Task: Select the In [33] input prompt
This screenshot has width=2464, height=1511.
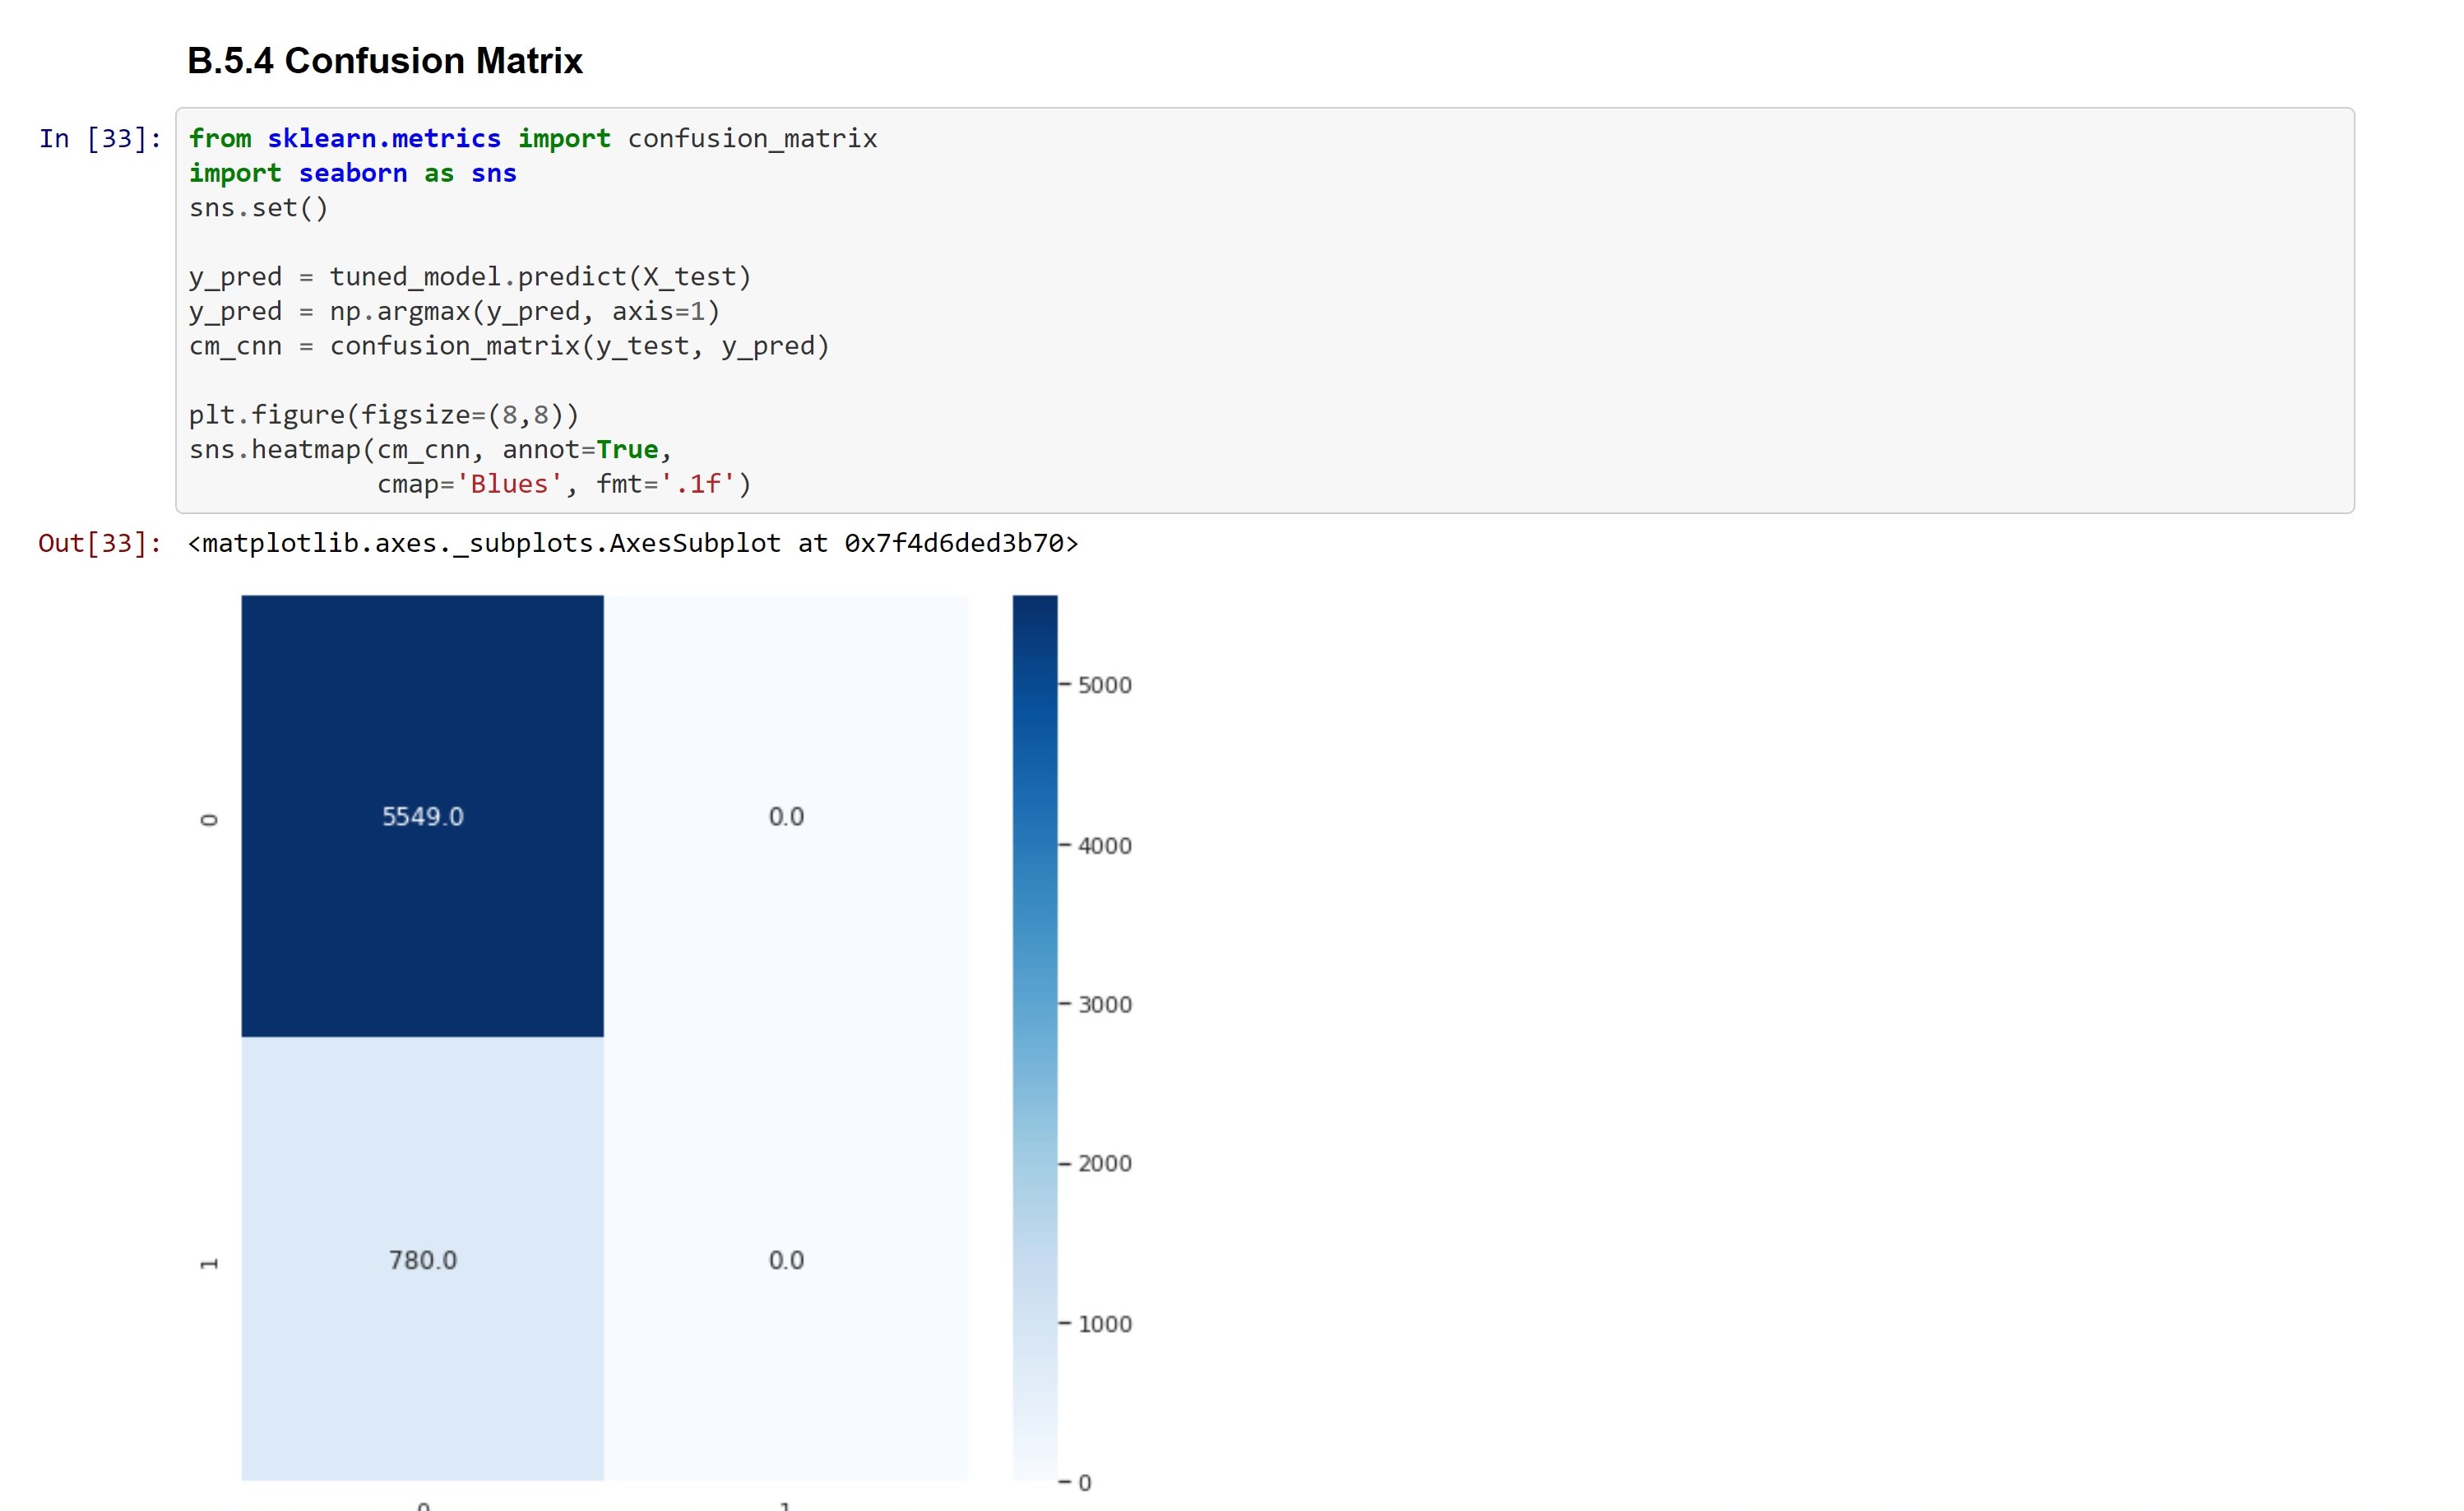Action: 100,139
